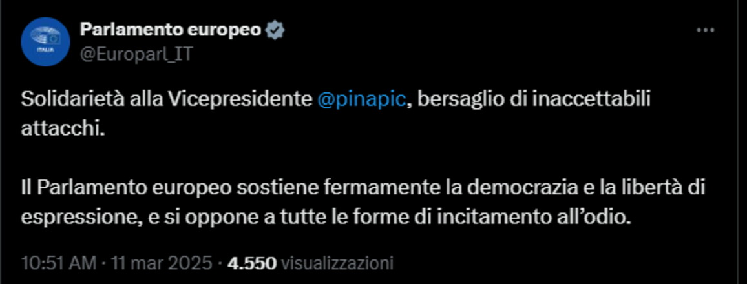Image resolution: width=747 pixels, height=284 pixels.
Task: Click the word attacchi on second line
Action: (61, 127)
